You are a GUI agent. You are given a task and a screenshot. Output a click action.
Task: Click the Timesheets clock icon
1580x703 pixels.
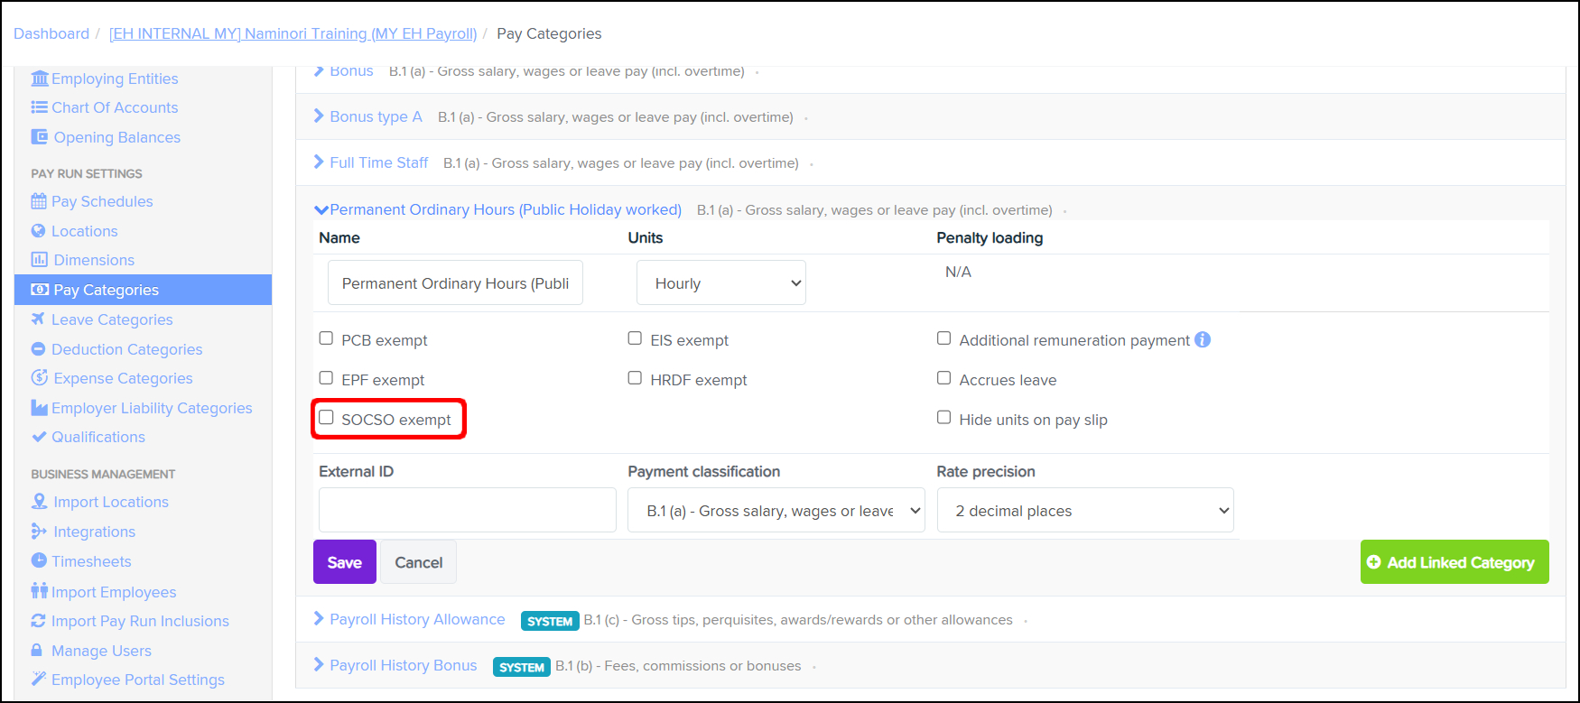click(x=39, y=560)
